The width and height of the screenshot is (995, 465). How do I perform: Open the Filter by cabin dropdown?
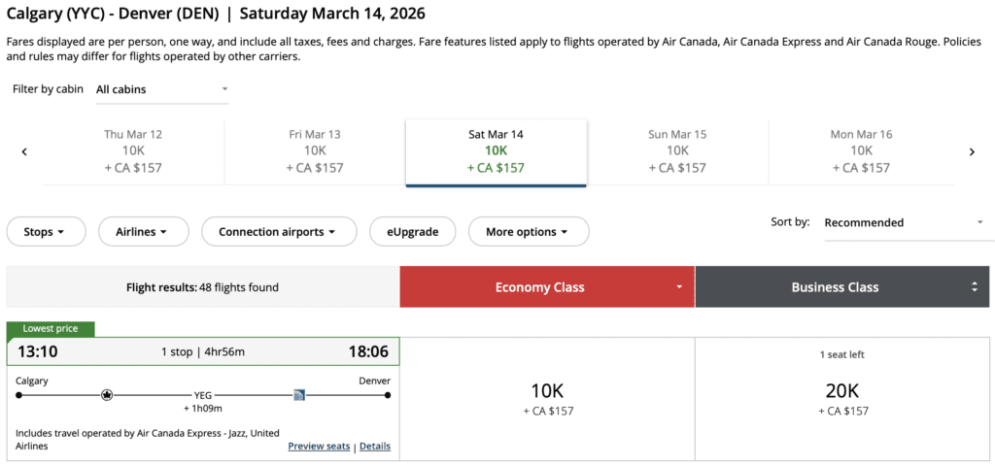pyautogui.click(x=161, y=89)
